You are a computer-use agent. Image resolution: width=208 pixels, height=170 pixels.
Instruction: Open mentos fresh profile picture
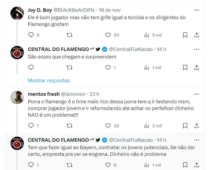coord(17,97)
